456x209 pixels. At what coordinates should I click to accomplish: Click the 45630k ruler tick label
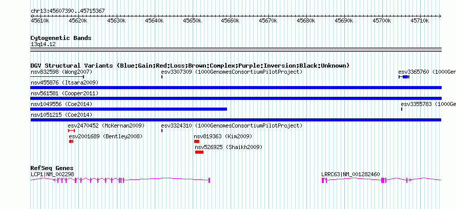[116, 20]
